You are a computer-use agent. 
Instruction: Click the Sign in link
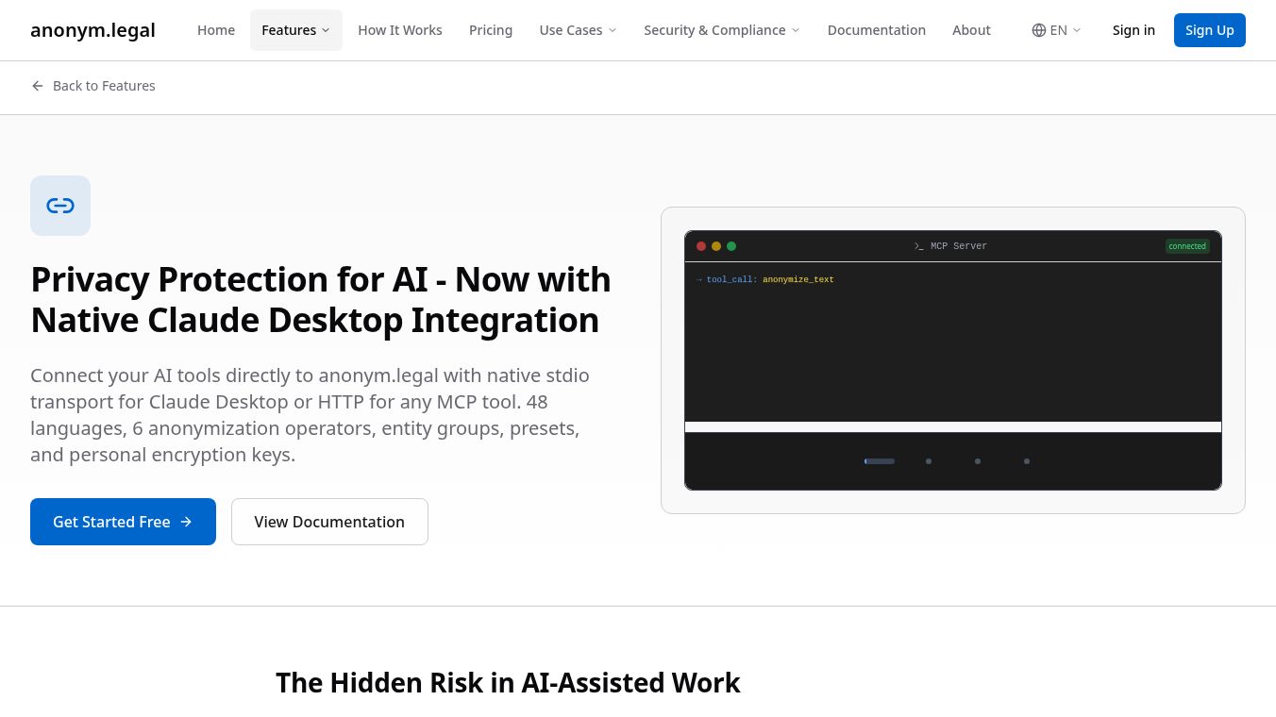(1133, 30)
